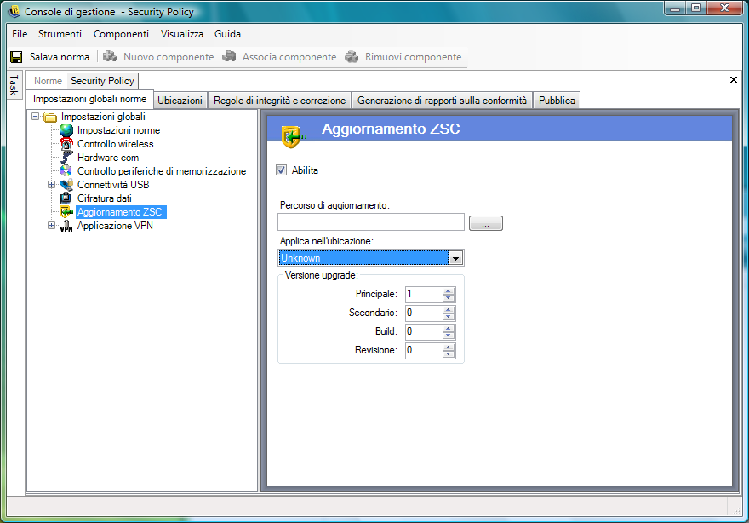This screenshot has width=749, height=523.
Task: Click the Cifratura dati lock icon
Action: tap(66, 198)
